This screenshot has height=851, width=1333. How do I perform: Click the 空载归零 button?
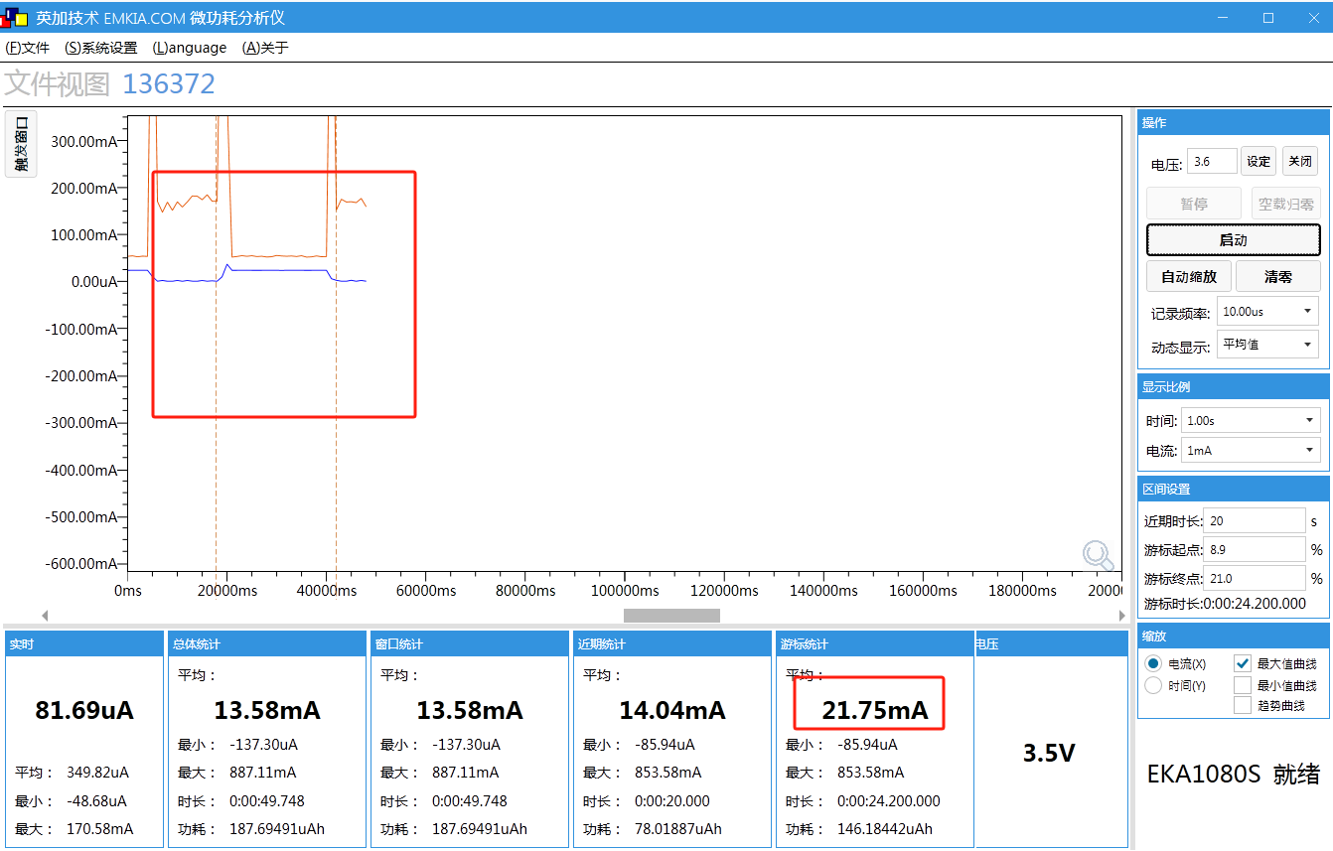point(1285,204)
